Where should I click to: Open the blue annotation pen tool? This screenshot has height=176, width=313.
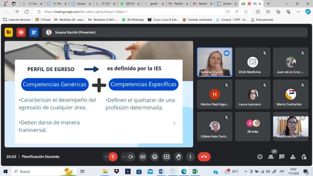34,32
